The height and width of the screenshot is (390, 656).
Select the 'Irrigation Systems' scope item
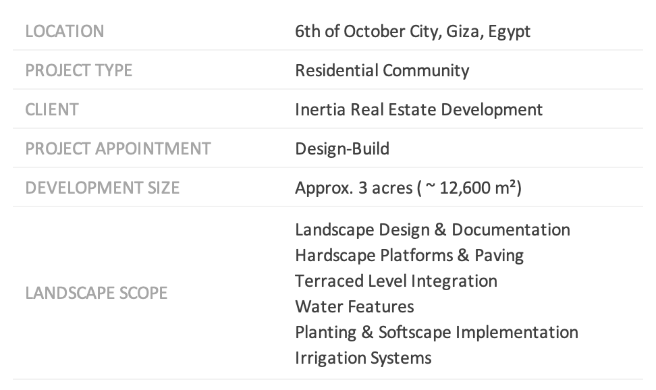click(x=363, y=358)
